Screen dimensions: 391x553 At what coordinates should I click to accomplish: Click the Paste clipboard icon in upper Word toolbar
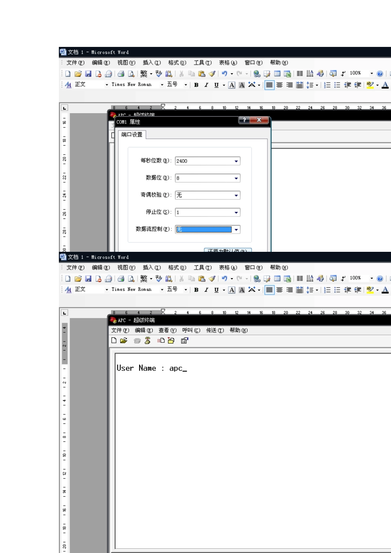tap(202, 74)
